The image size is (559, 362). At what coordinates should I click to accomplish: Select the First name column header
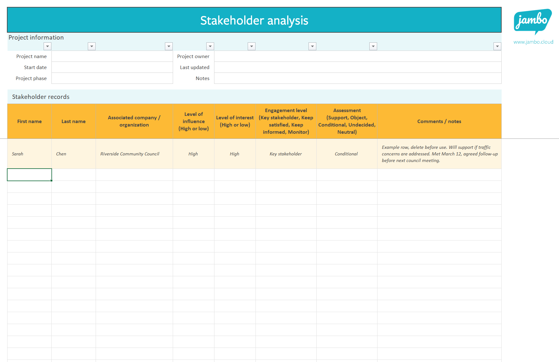(x=29, y=122)
